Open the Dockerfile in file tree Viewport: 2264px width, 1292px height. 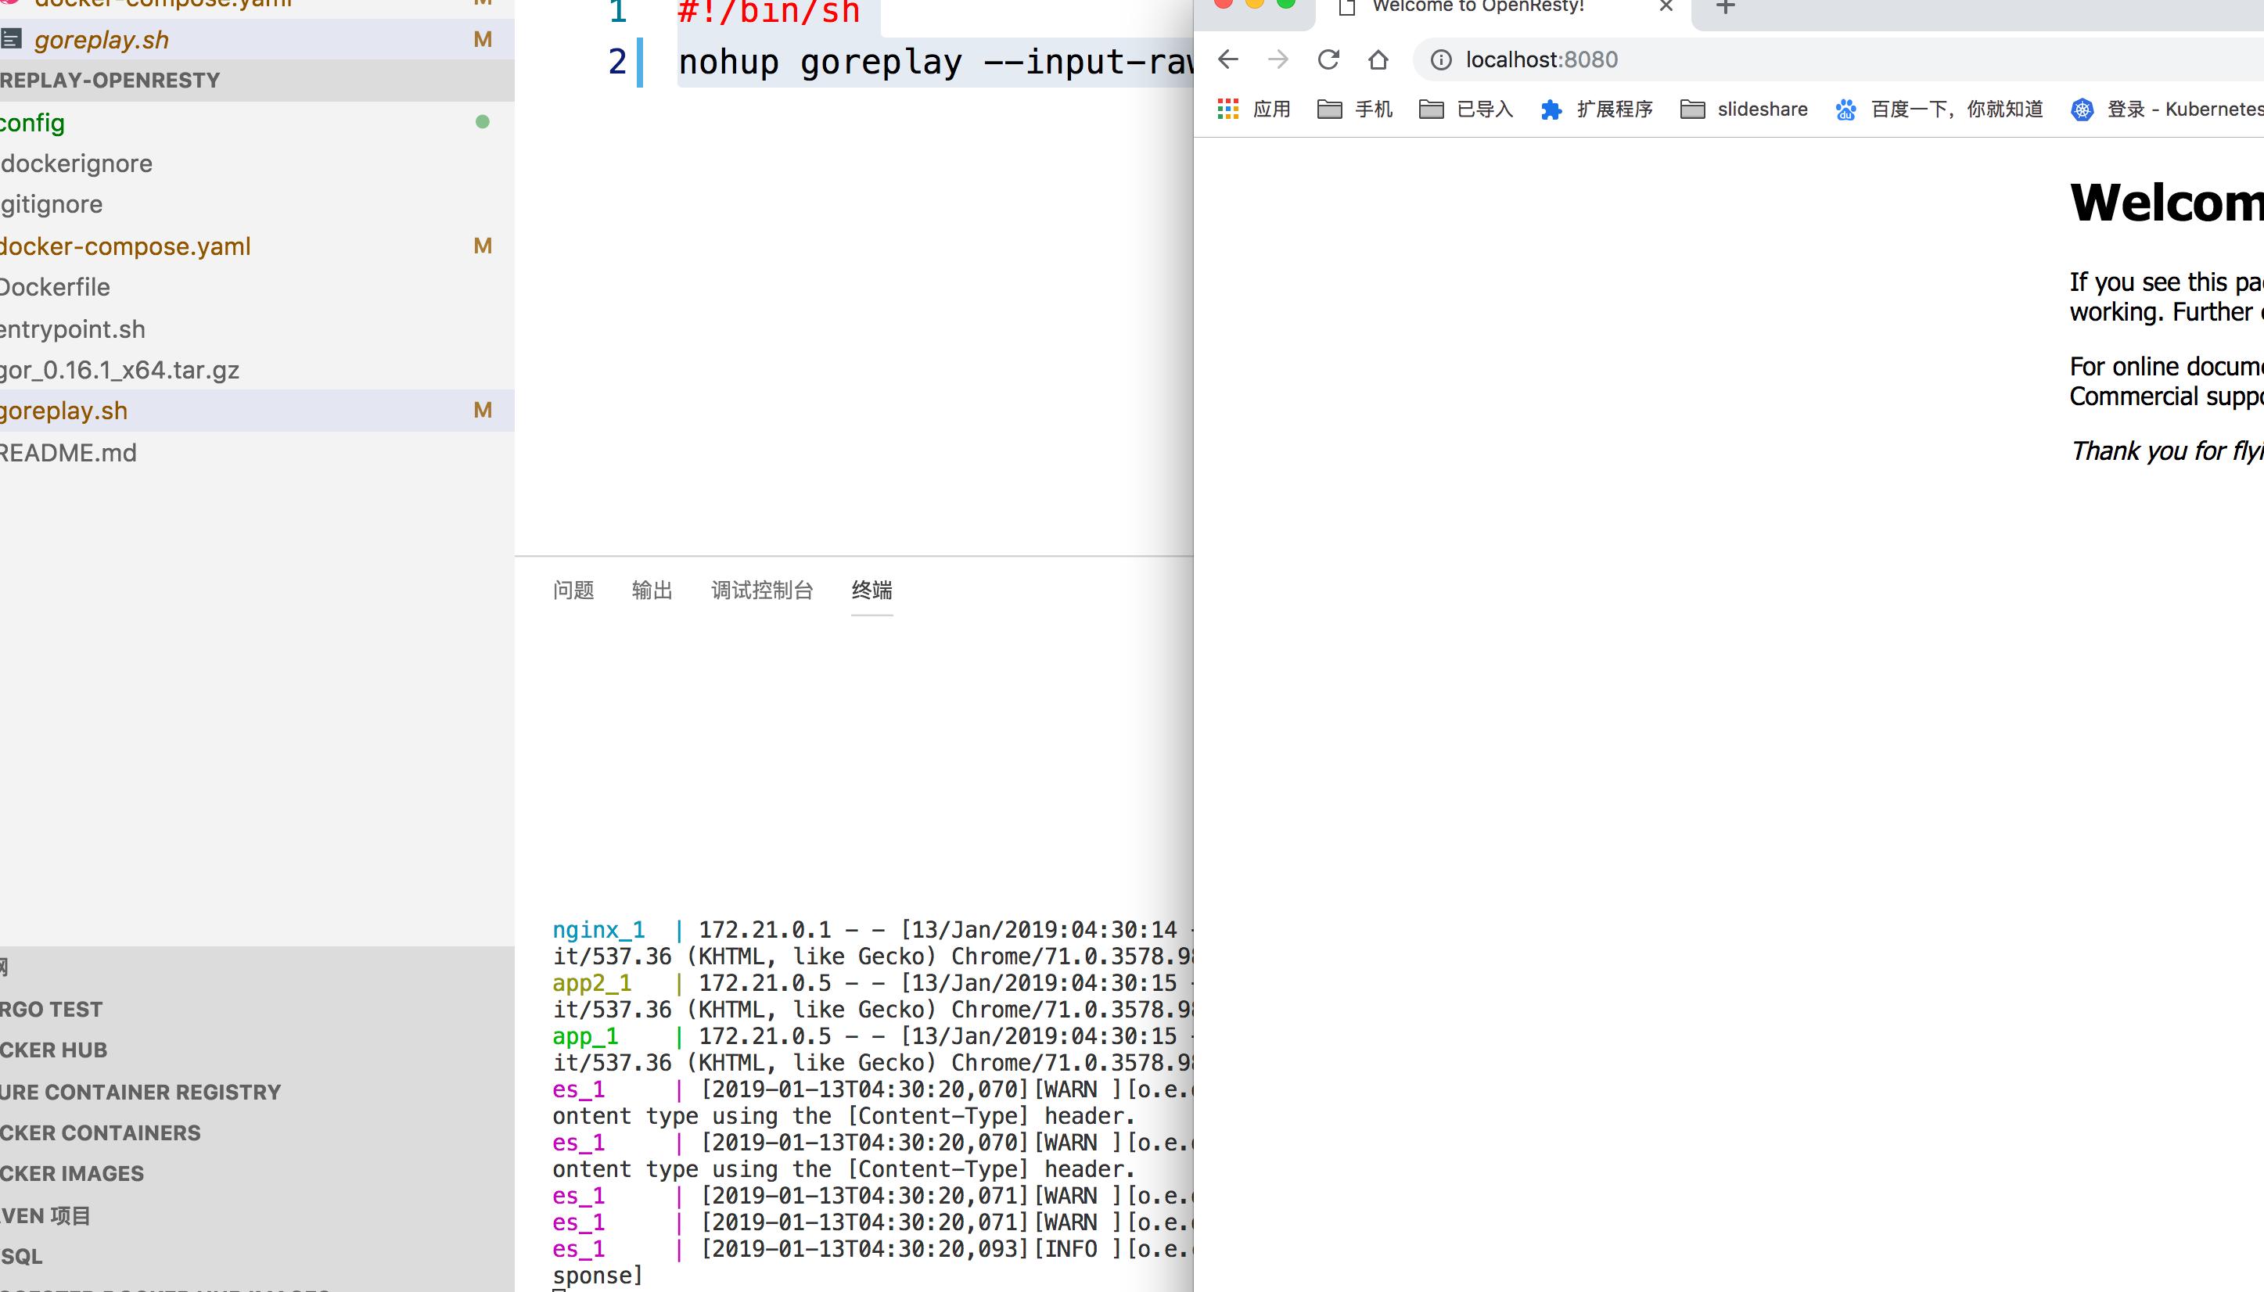(55, 286)
